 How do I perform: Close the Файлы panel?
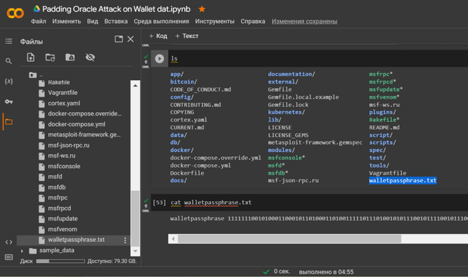130,40
